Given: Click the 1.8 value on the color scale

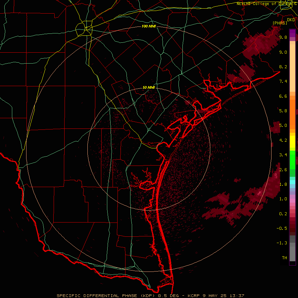Looking at the screenshot, I should tap(283, 184).
